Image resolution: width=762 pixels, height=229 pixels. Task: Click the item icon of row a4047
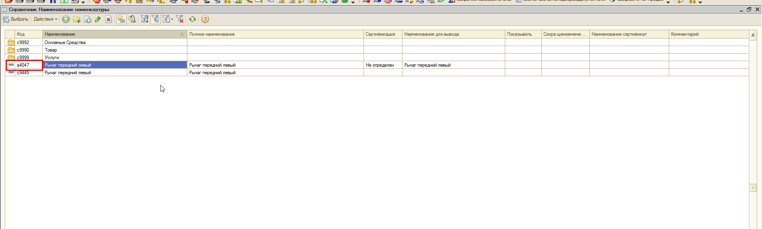(11, 65)
